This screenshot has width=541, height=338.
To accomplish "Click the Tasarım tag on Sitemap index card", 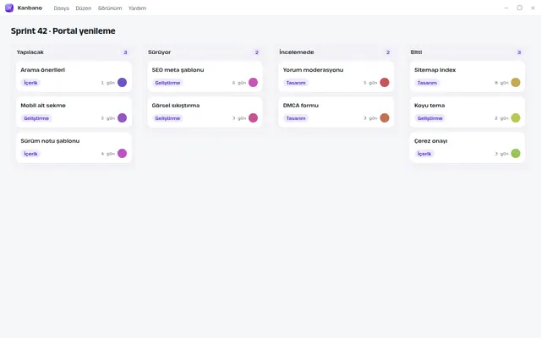I will [x=427, y=83].
